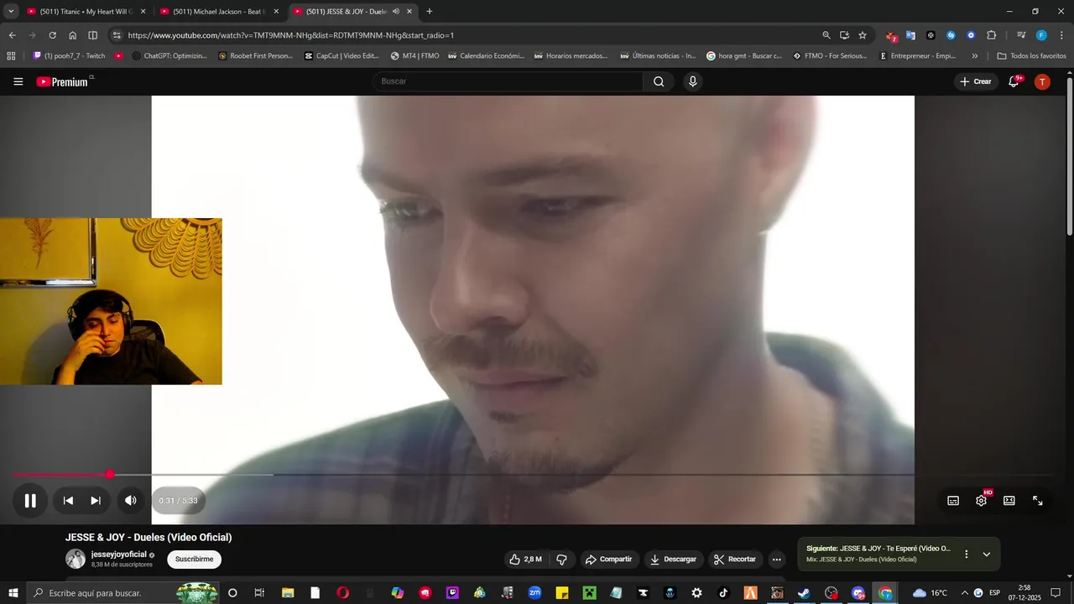Focus the YouTube Buscar search field
This screenshot has width=1074, height=604.
click(508, 81)
